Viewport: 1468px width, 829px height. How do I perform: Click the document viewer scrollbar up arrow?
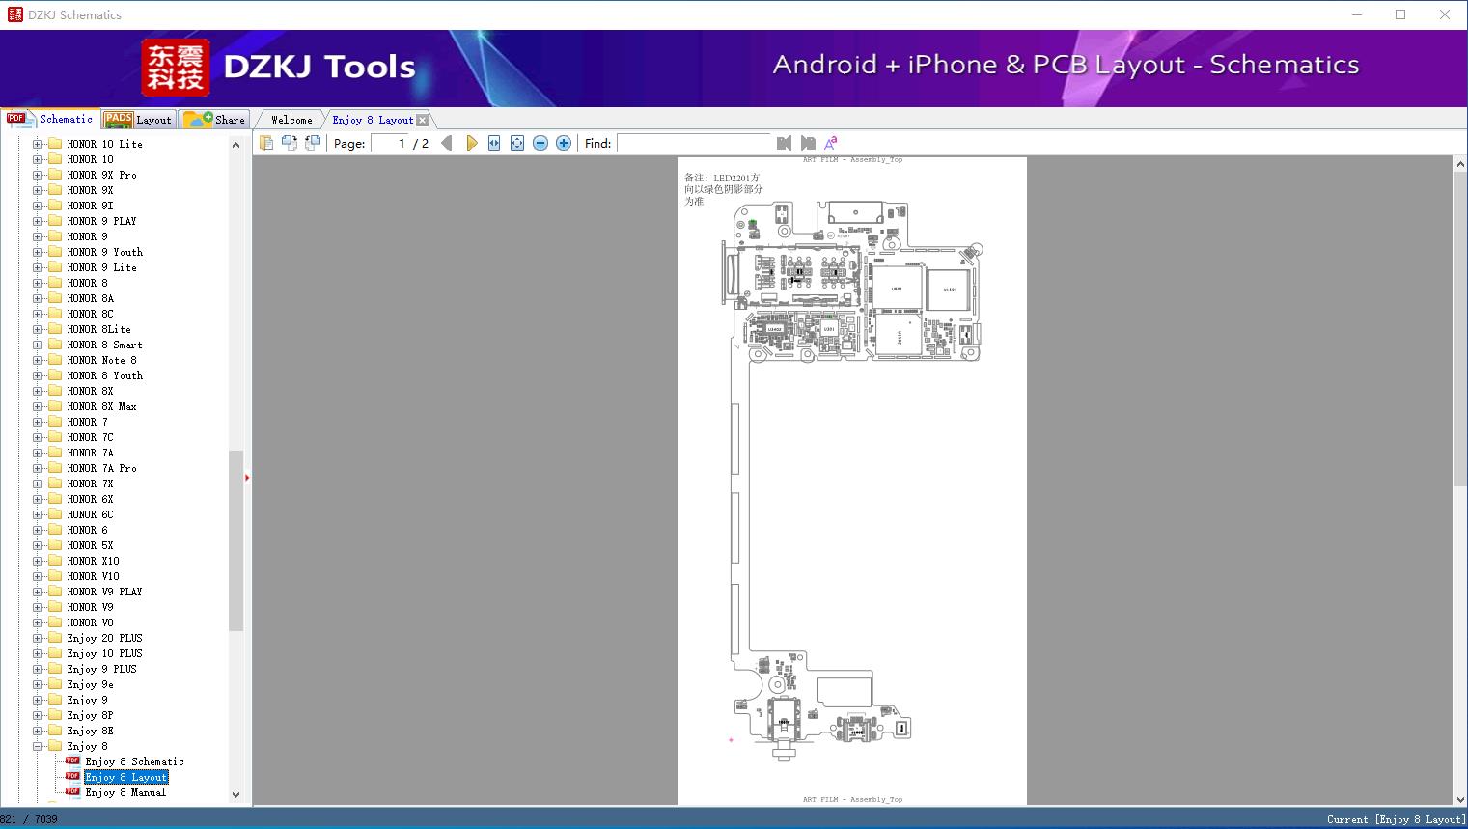coord(1460,165)
